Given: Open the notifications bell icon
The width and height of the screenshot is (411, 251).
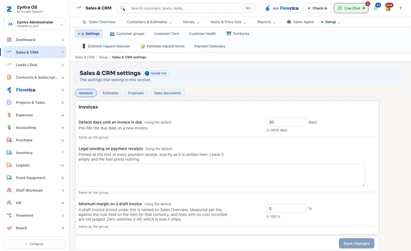Looking at the screenshot, I should click(x=388, y=9).
